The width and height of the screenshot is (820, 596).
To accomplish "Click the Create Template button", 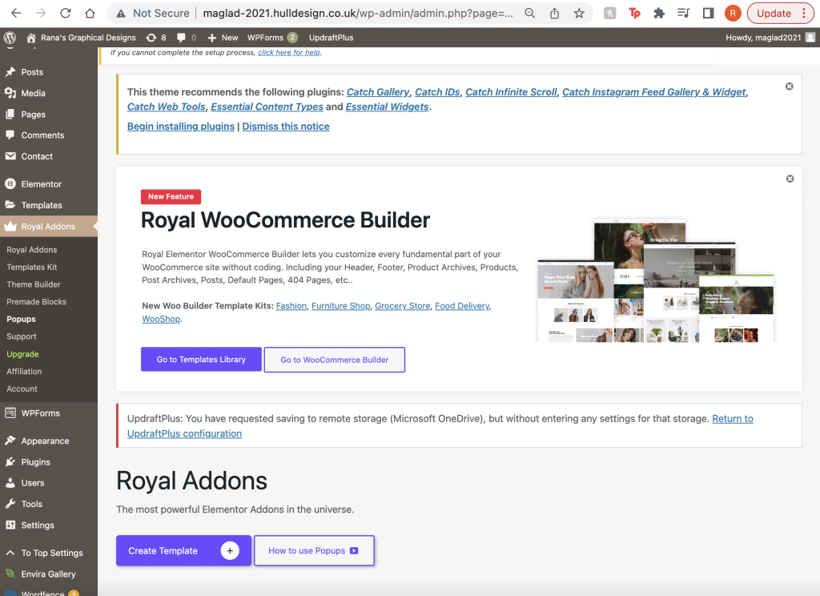I will (x=183, y=550).
